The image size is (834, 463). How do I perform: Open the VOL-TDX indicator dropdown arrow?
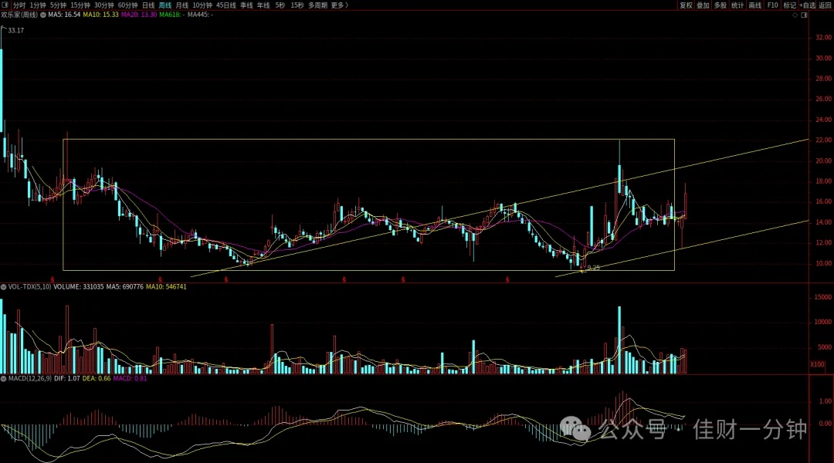pos(4,287)
